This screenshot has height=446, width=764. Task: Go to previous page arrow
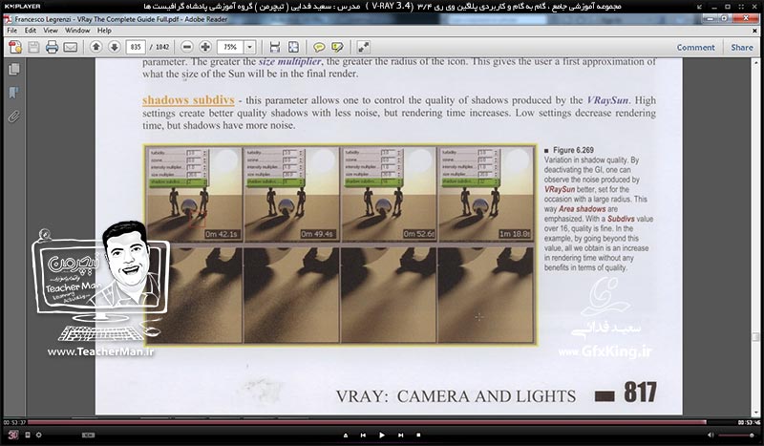pos(96,47)
